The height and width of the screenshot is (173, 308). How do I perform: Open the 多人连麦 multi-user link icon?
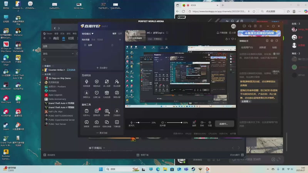(x=107, y=82)
